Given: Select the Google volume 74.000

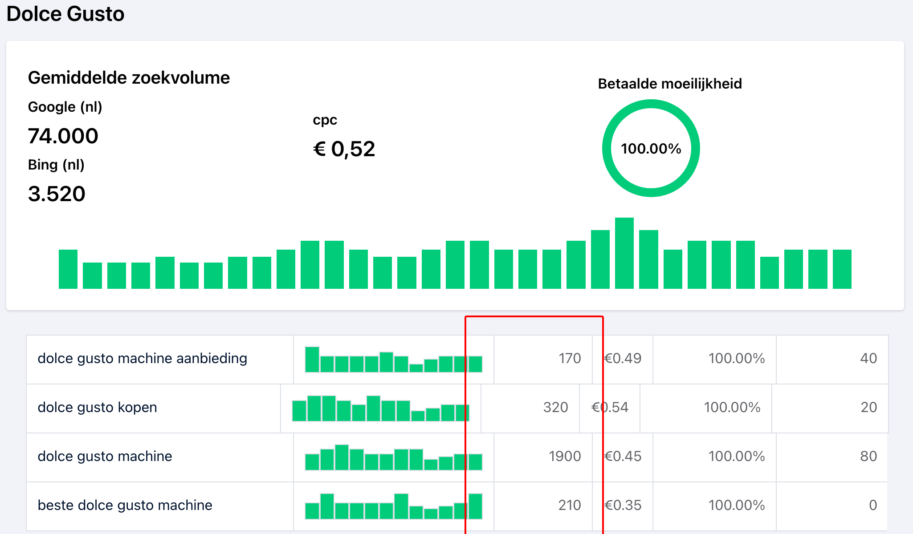Looking at the screenshot, I should coord(63,136).
